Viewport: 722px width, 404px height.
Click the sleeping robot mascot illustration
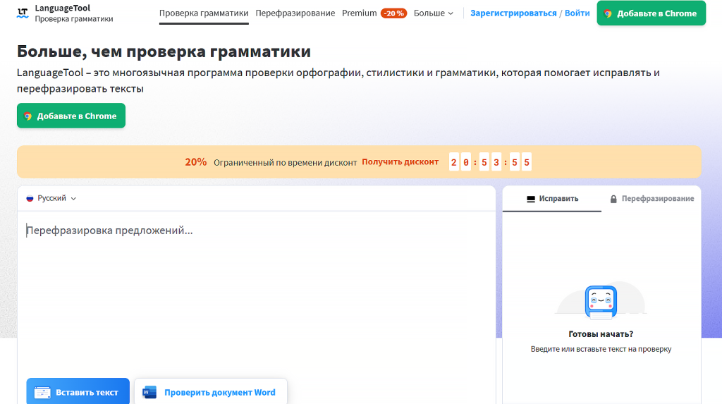click(601, 302)
